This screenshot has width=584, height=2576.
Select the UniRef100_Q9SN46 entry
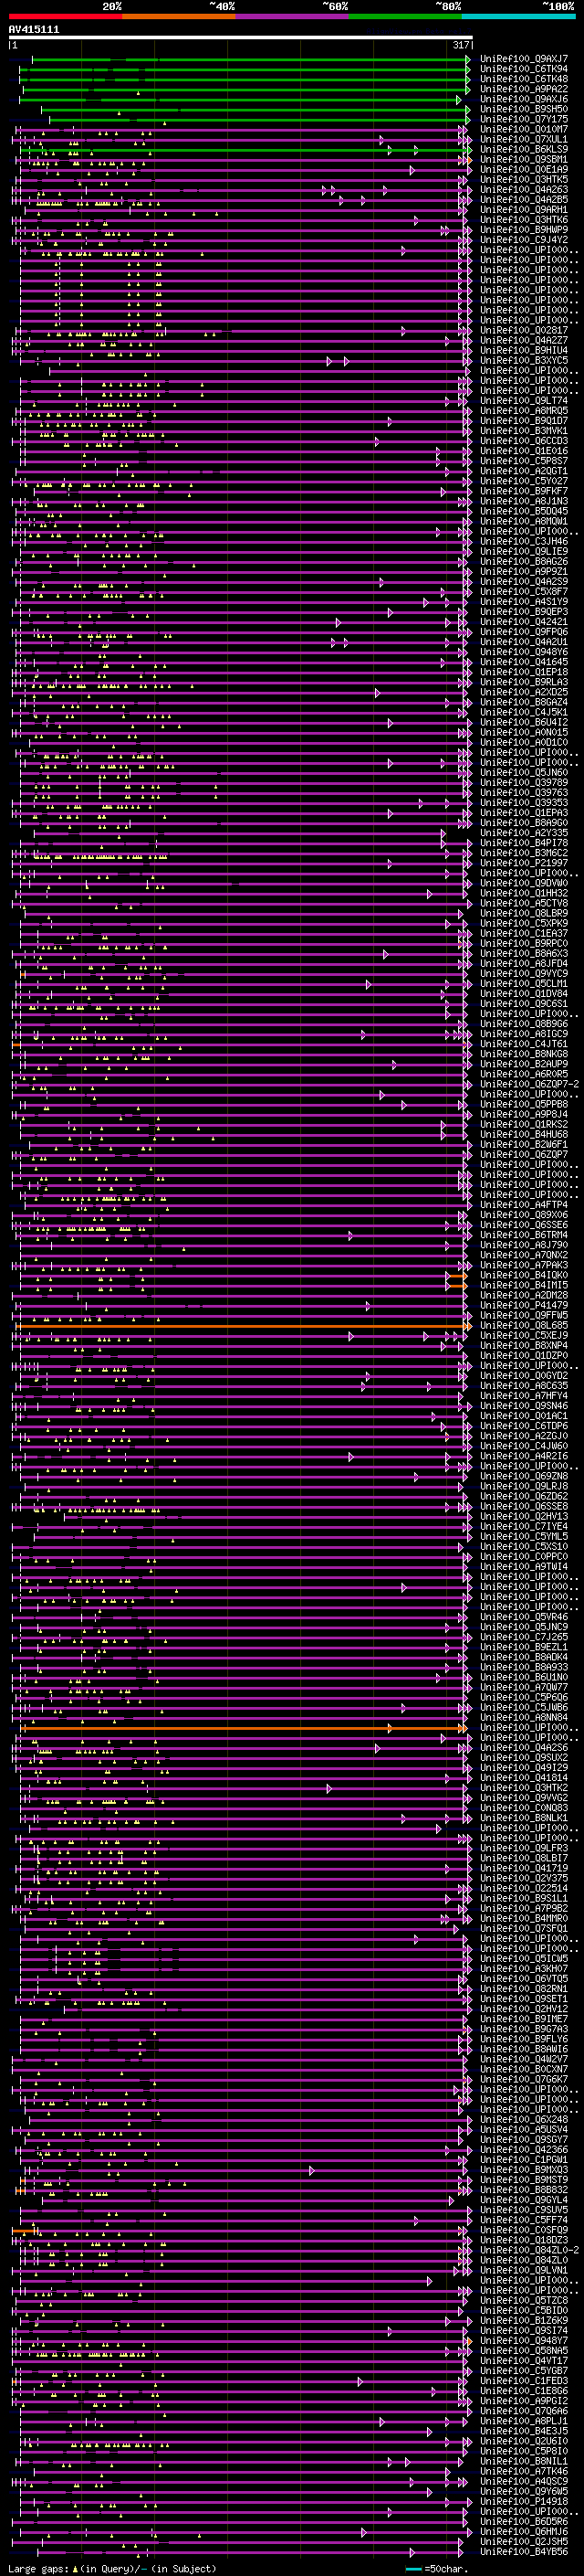pyautogui.click(x=524, y=1406)
